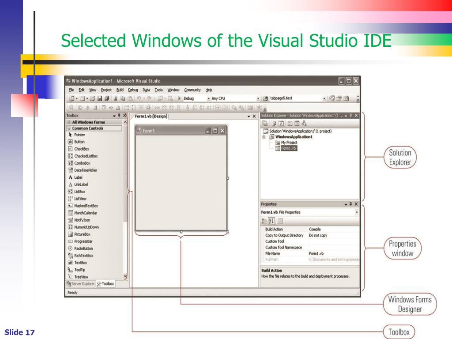Choose the ListView control
Screen dimensions: 452x339
77,199
